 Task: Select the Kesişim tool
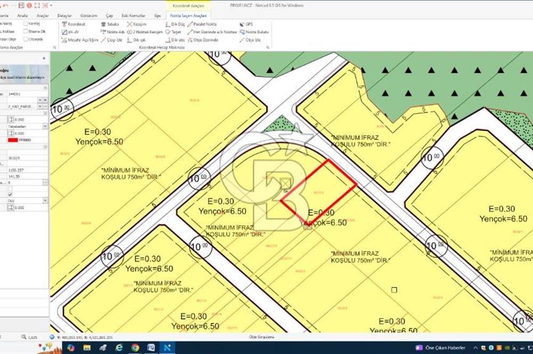(137, 23)
